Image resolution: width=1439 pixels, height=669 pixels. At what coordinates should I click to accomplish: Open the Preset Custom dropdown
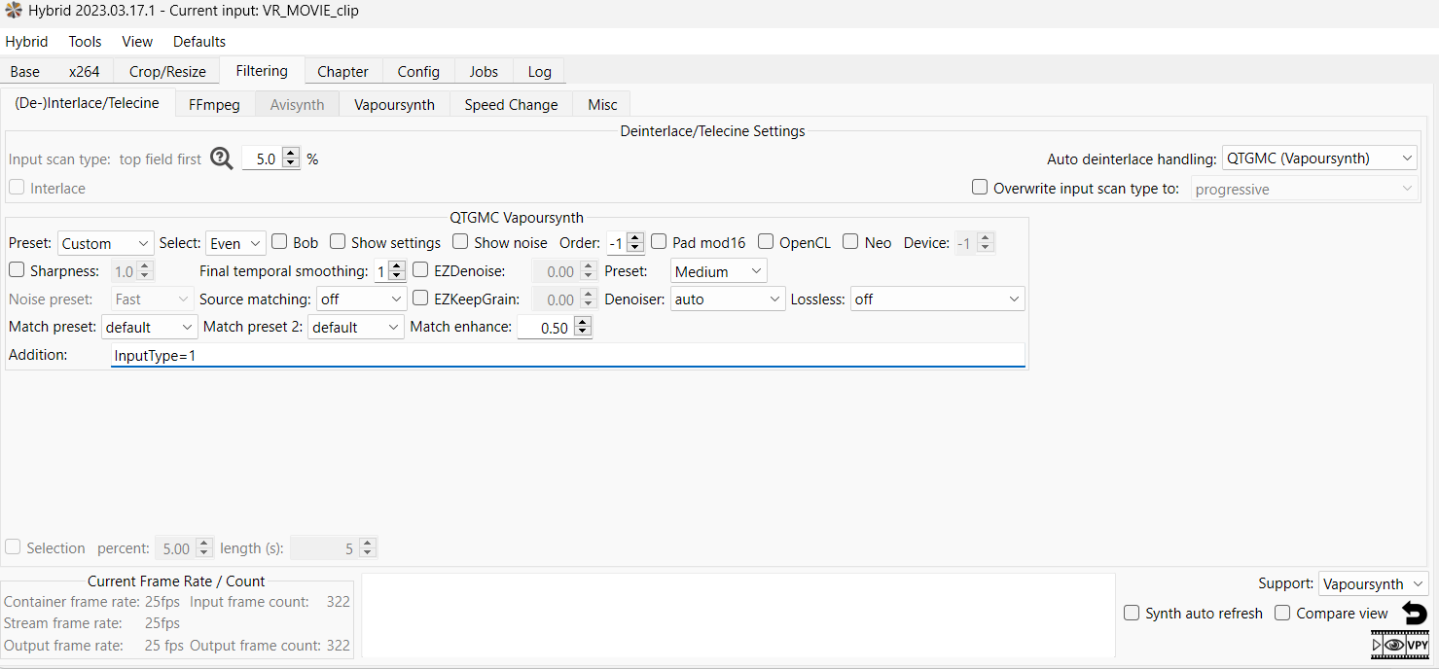click(x=106, y=243)
